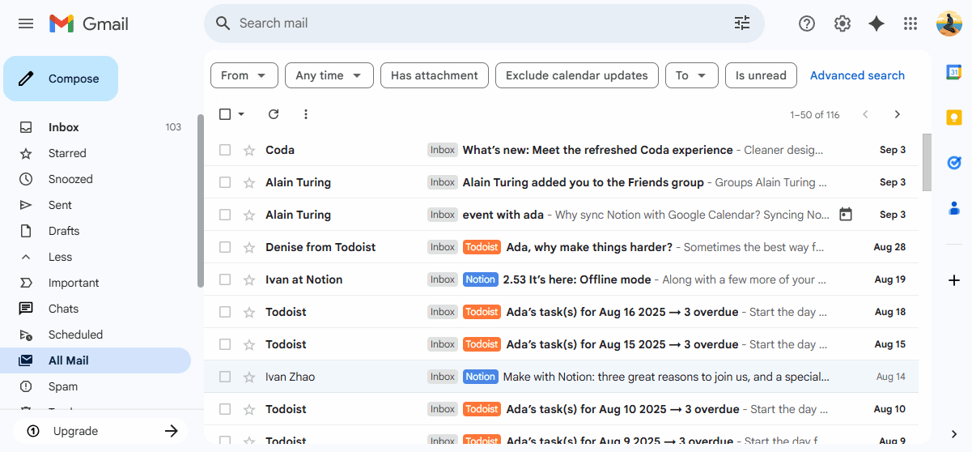
Task: Open Important label
Action: click(97, 283)
